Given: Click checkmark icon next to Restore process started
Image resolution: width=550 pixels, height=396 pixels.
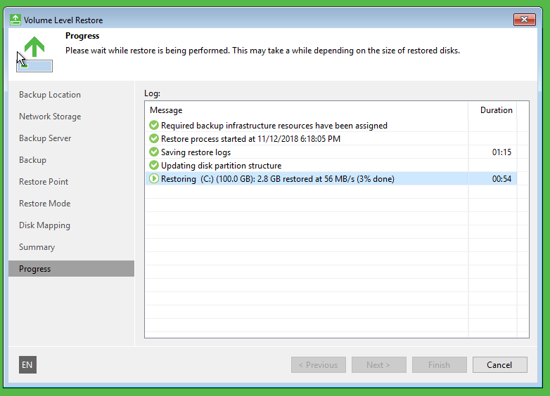Looking at the screenshot, I should (x=154, y=139).
